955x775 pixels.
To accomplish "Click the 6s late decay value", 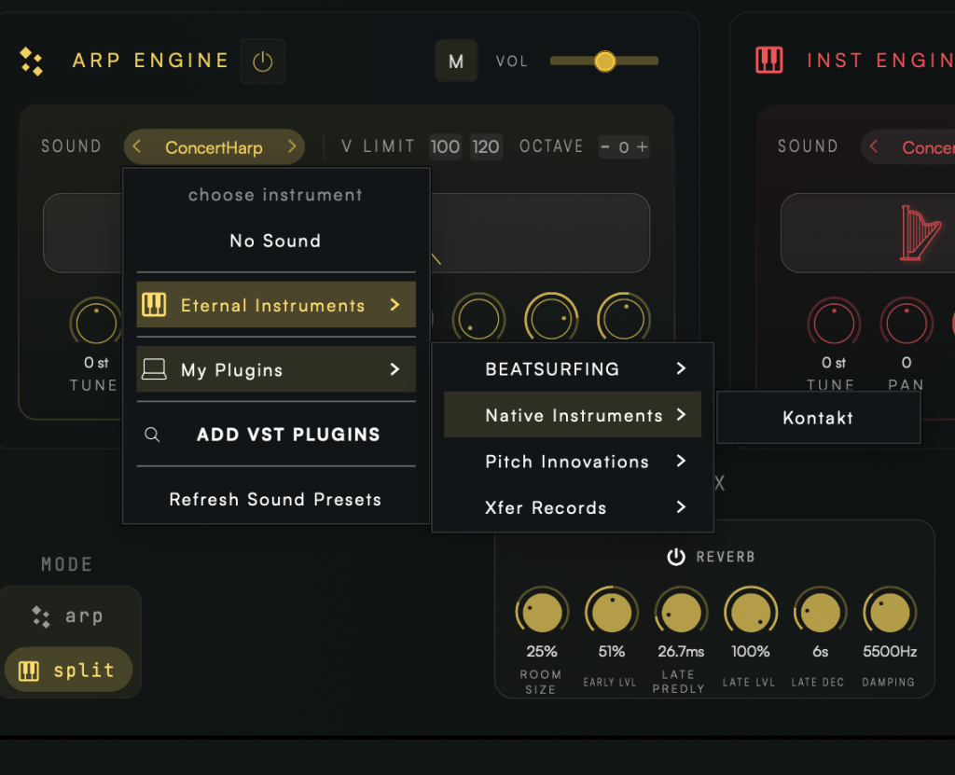I will click(x=821, y=651).
